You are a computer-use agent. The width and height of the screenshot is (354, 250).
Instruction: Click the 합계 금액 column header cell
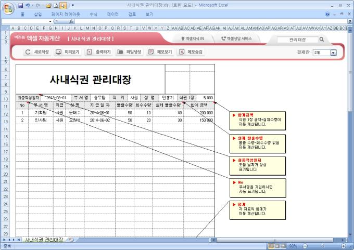pyautogui.click(x=199, y=105)
